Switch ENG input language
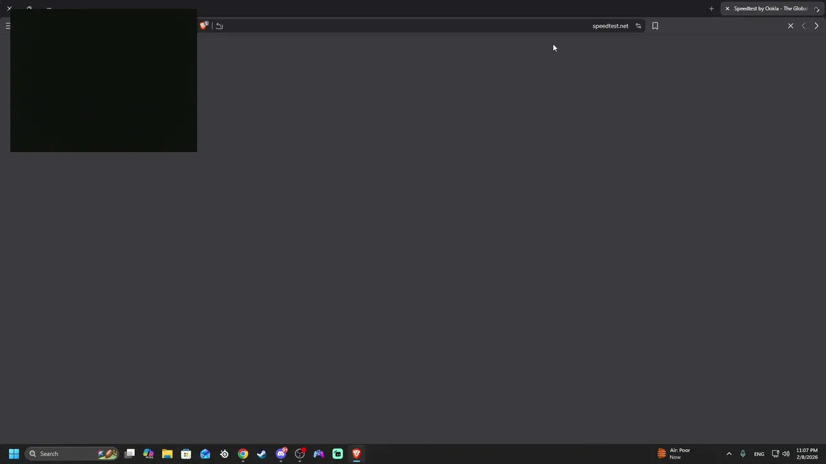The width and height of the screenshot is (826, 464). [x=759, y=454]
